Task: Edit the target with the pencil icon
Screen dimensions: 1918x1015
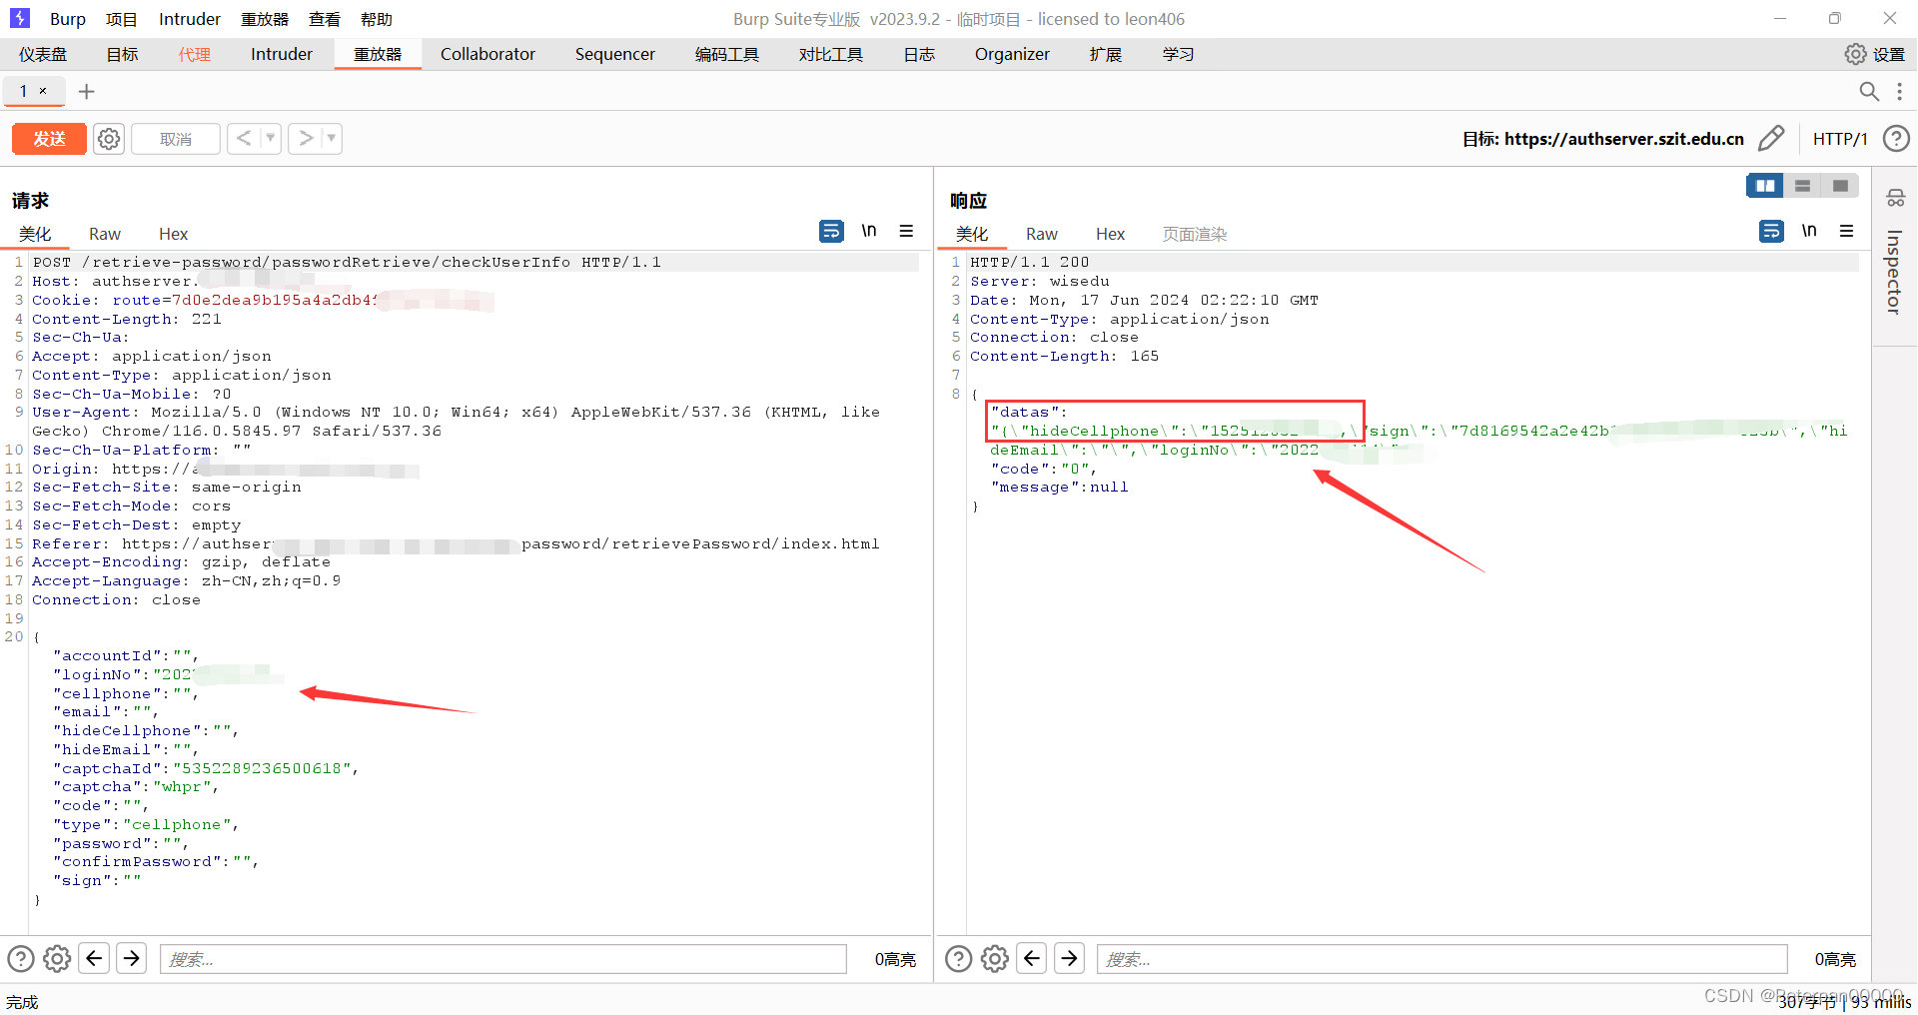Action: [x=1771, y=138]
